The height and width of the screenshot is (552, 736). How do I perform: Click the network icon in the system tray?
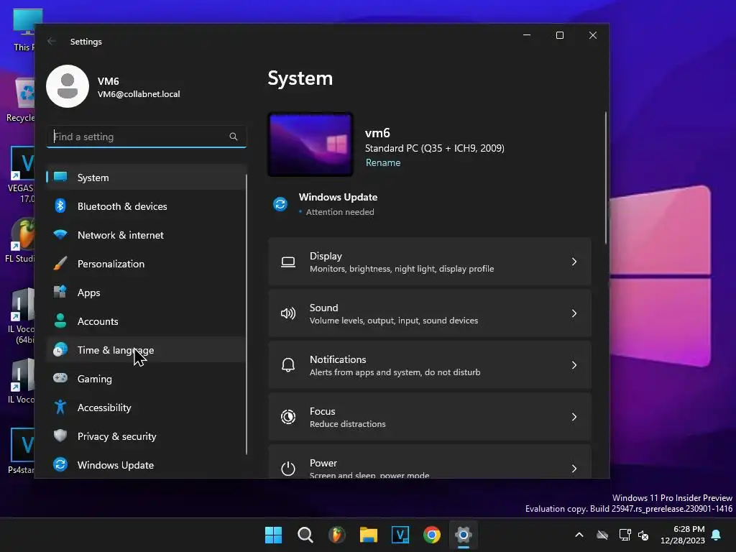pyautogui.click(x=625, y=535)
